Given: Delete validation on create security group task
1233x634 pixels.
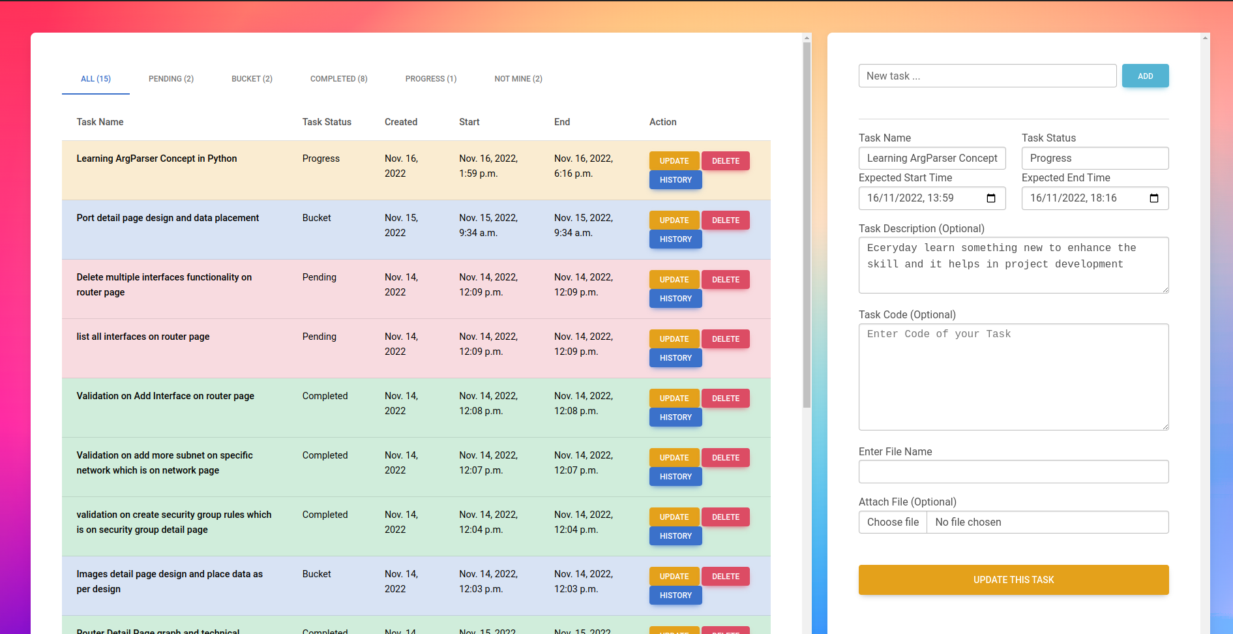Looking at the screenshot, I should click(x=726, y=517).
